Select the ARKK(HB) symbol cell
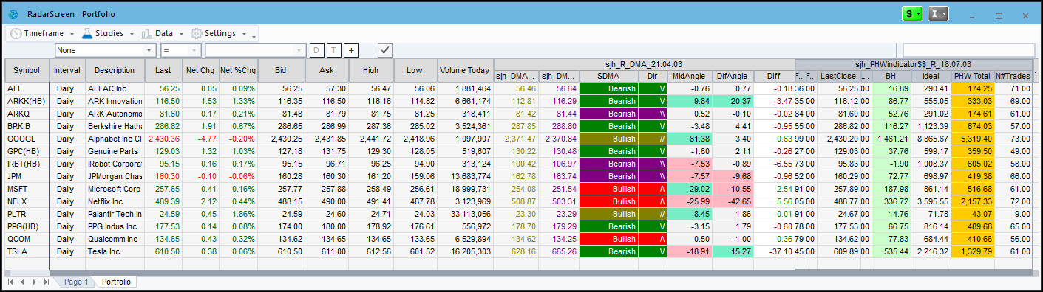Screen dimensions: 1043x292 [27, 100]
